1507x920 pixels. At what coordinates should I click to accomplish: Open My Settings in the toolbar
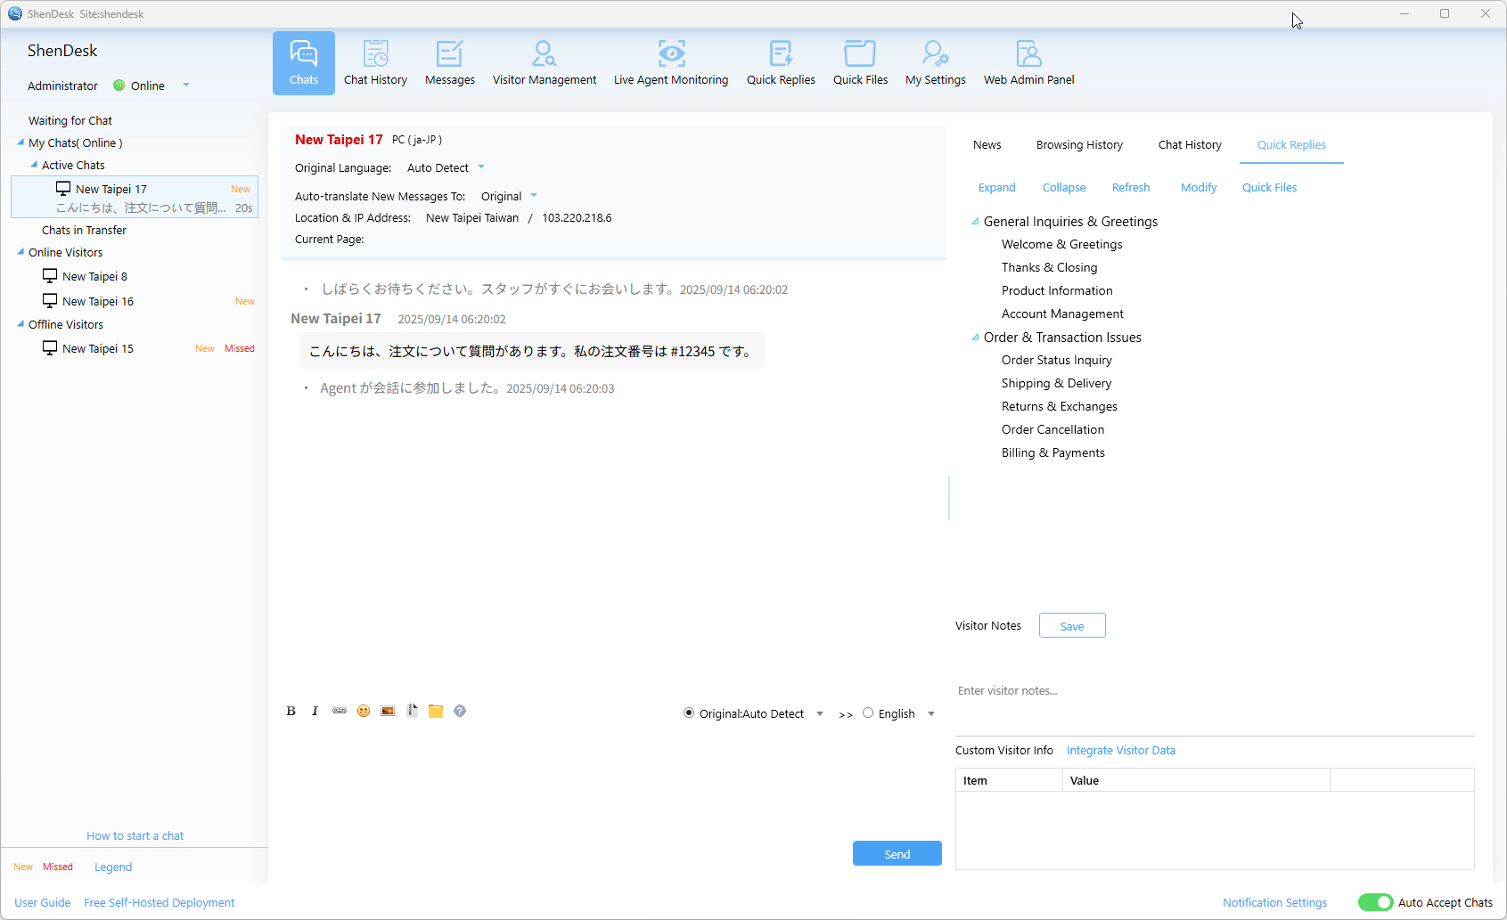click(x=935, y=63)
